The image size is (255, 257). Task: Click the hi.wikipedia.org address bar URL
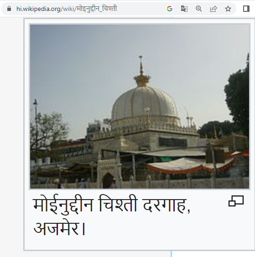click(67, 9)
